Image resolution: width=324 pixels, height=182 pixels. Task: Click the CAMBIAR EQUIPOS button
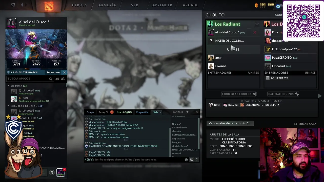[x=283, y=94]
